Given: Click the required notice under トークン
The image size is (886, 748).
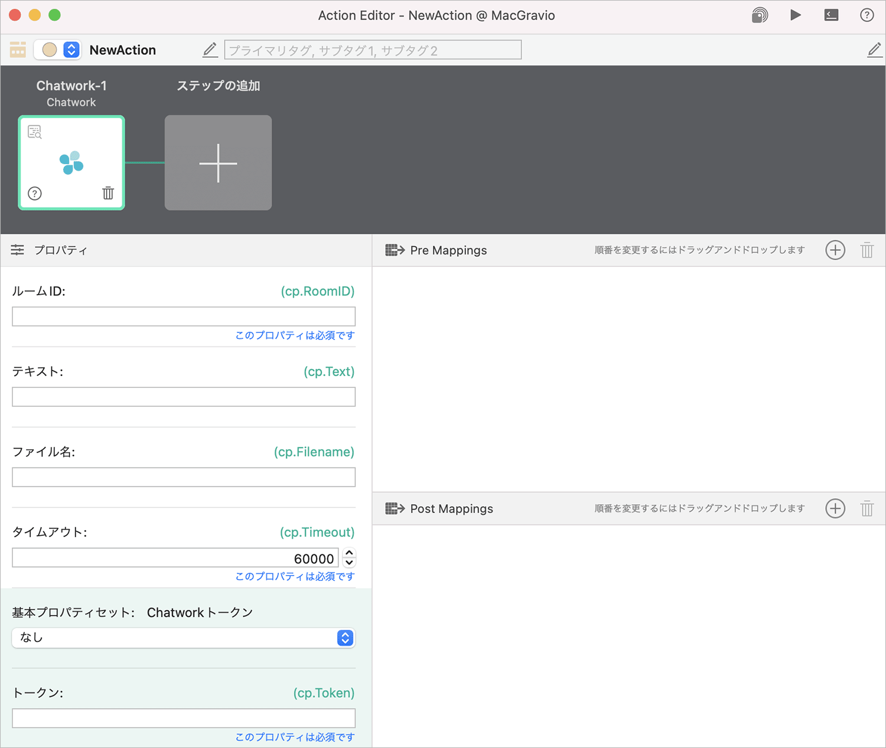Looking at the screenshot, I should point(295,737).
